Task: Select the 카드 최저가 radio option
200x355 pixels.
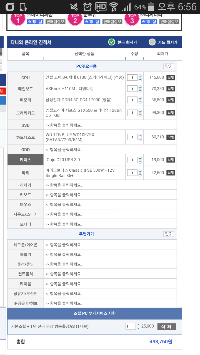Action: click(152, 42)
